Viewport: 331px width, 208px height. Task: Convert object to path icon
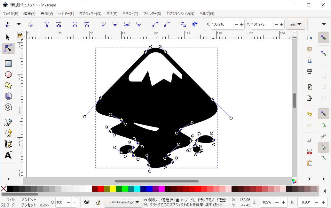point(183,24)
